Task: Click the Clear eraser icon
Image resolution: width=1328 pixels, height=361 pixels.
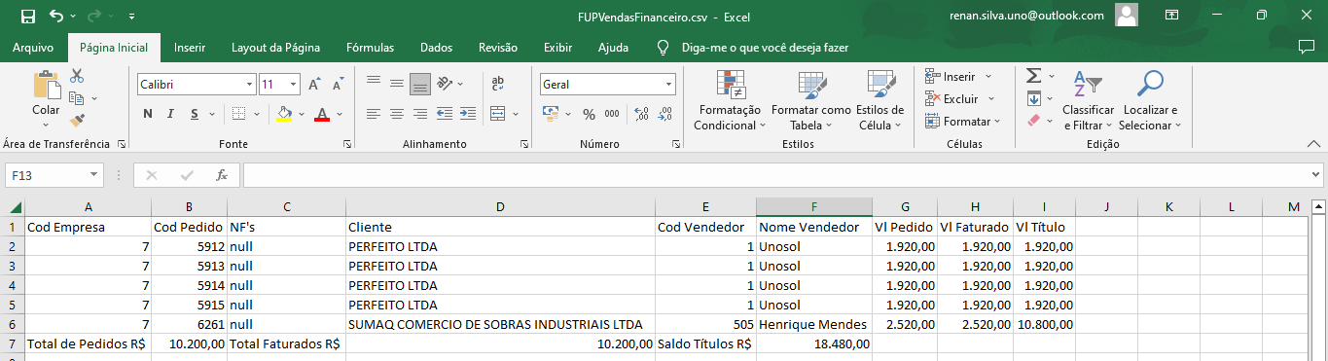Action: (1033, 121)
